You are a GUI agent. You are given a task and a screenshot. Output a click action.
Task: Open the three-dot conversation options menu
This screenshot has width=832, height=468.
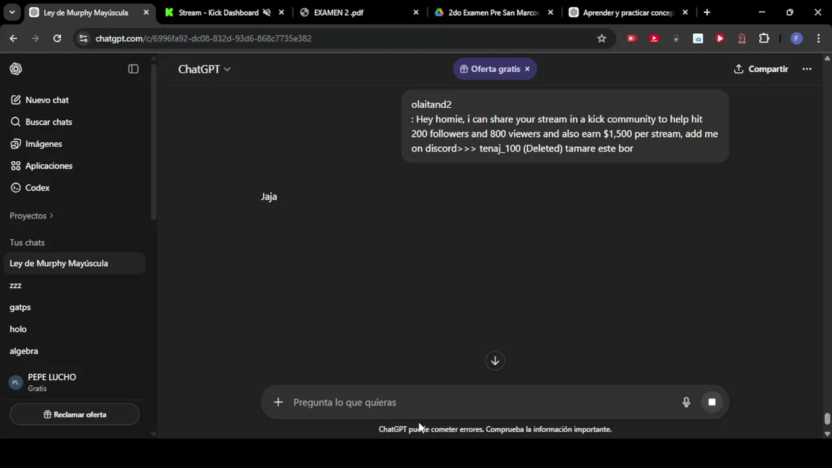coord(807,69)
